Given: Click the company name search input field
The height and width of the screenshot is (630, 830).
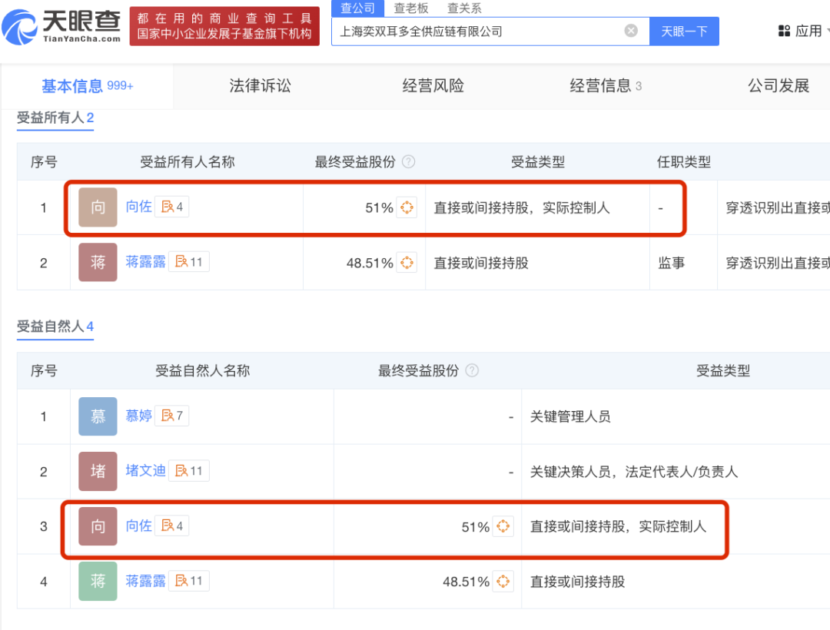Looking at the screenshot, I should coord(476,31).
